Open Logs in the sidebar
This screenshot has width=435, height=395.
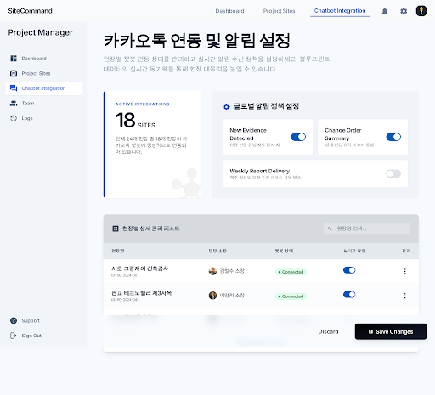point(43,118)
